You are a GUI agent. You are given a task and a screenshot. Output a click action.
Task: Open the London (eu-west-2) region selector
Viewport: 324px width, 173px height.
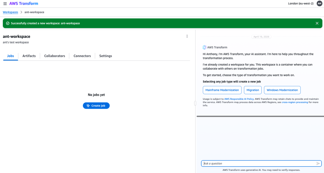click(301, 3)
